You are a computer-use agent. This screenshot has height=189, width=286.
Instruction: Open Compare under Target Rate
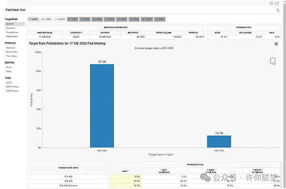click(10, 28)
